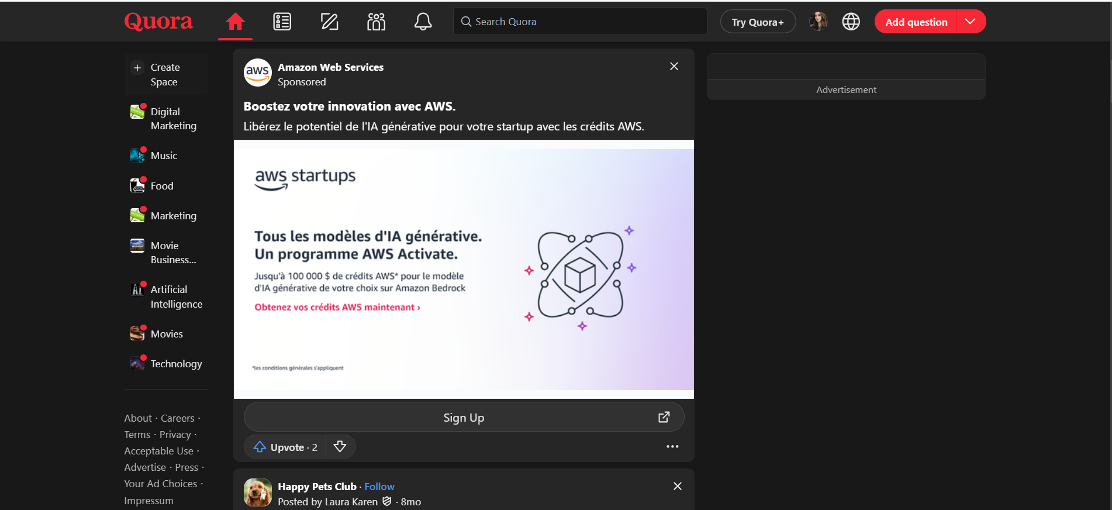The height and width of the screenshot is (510, 1112).
Task: Click the Try Quora+ button
Action: coord(758,22)
